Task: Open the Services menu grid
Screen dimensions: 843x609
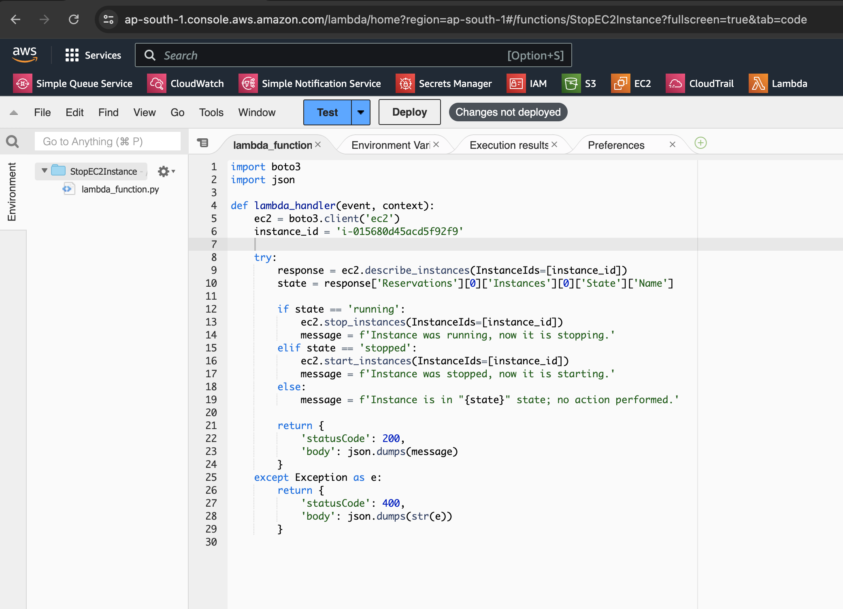Action: coord(93,55)
